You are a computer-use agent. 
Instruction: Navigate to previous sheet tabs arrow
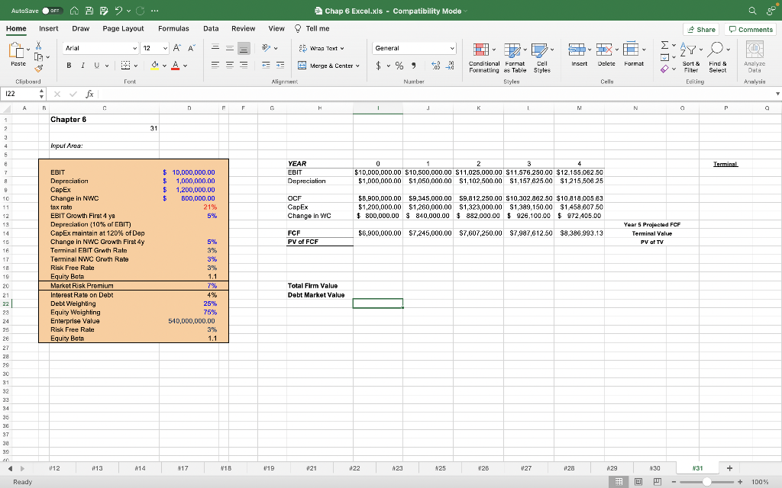(10, 468)
